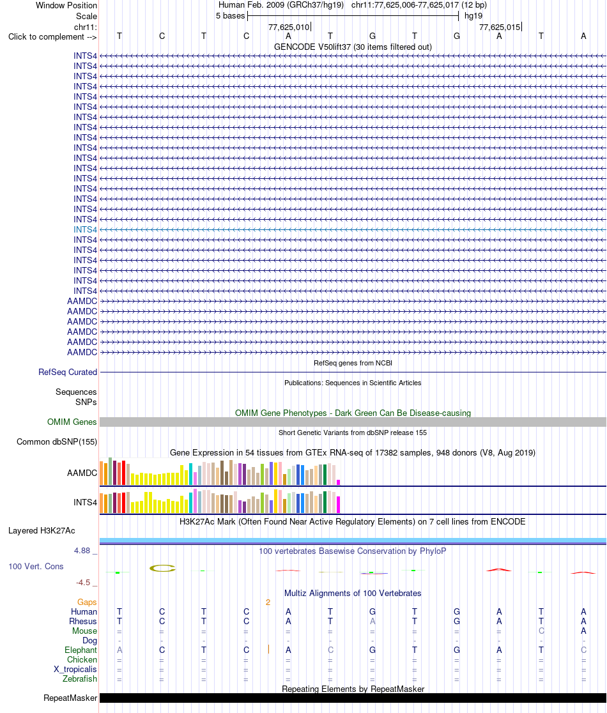Click AAMDC label beside the GTEx bar chart
This screenshot has width=607, height=713.
82,473
